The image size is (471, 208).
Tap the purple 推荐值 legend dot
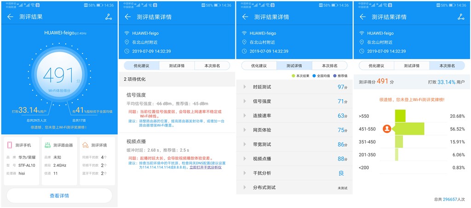point(335,76)
